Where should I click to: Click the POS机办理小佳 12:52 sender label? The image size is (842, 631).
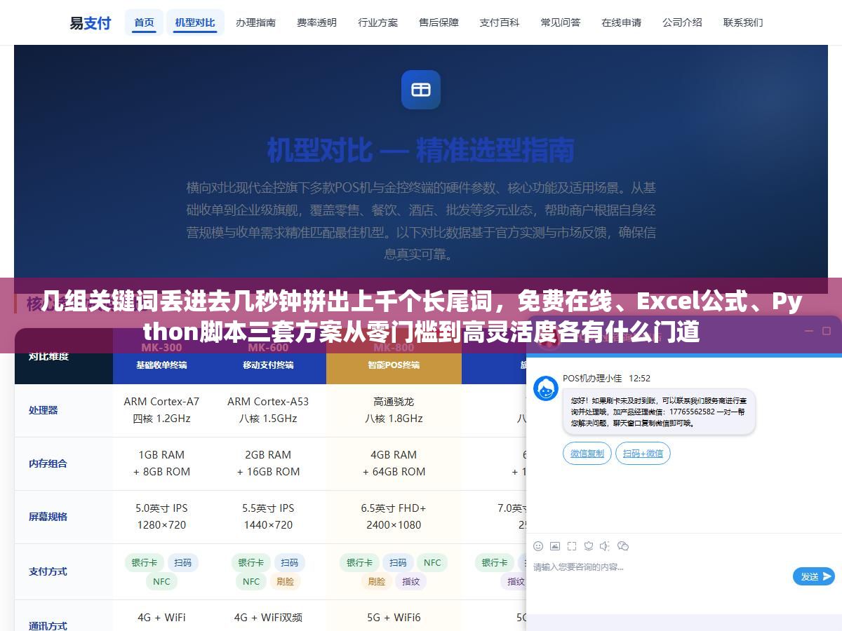tap(607, 378)
